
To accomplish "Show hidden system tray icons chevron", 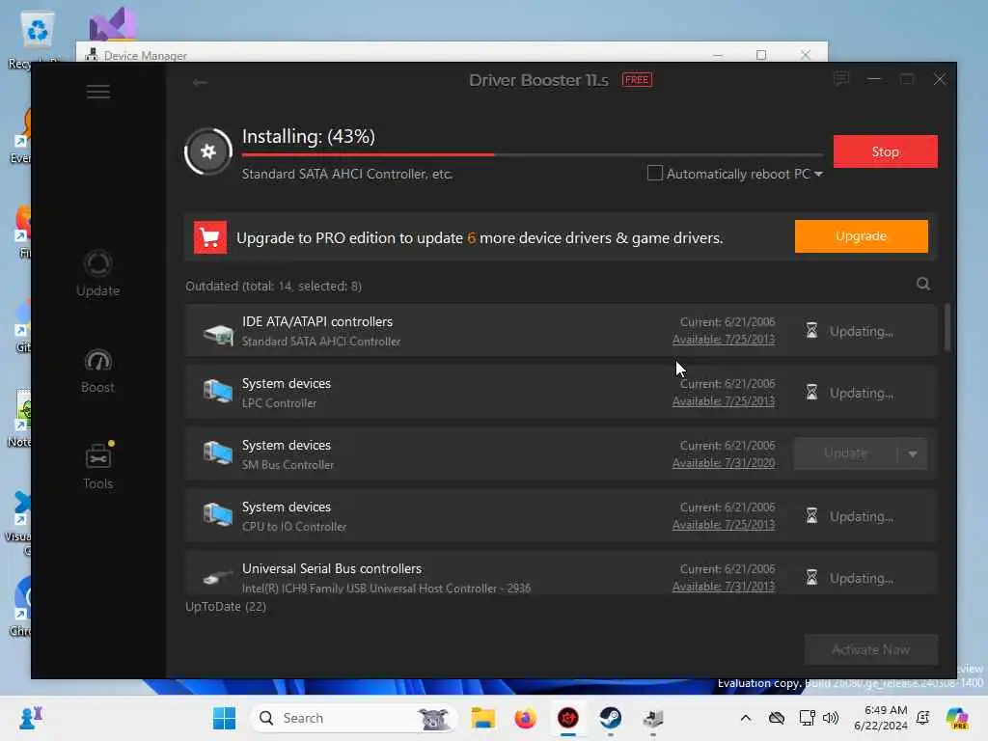I will (x=746, y=718).
